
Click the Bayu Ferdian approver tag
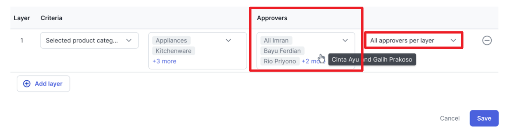point(282,51)
